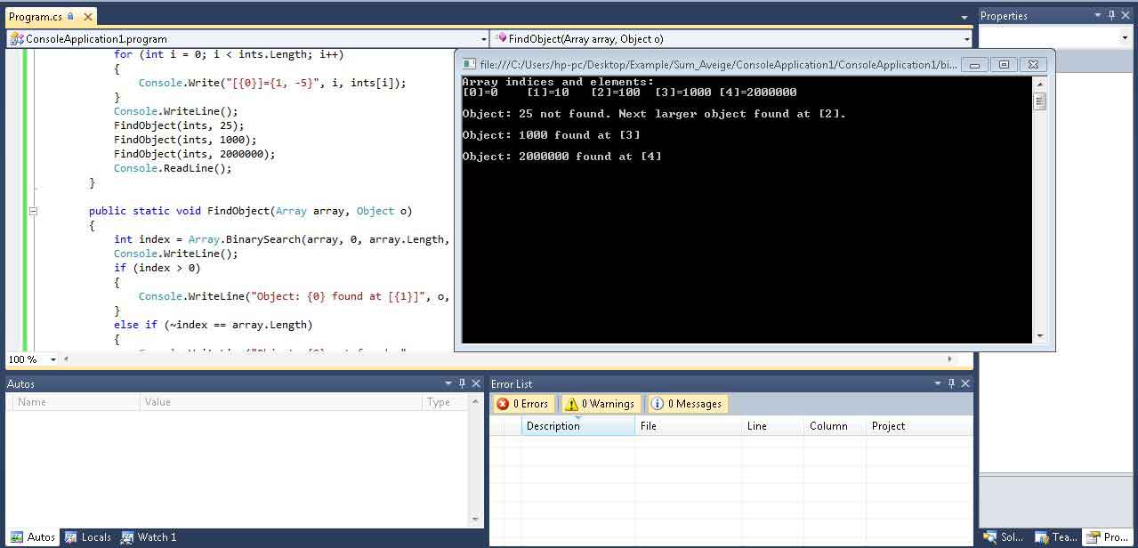Pin the Properties panel with pushpin icon
The image size is (1138, 548).
[1112, 15]
